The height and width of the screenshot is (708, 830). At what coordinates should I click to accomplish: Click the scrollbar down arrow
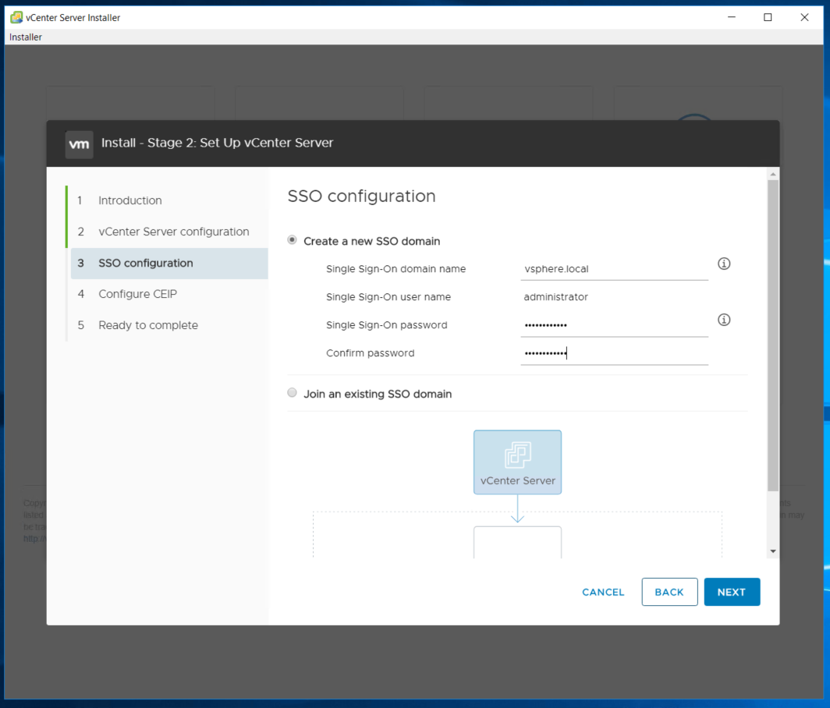[x=773, y=551]
